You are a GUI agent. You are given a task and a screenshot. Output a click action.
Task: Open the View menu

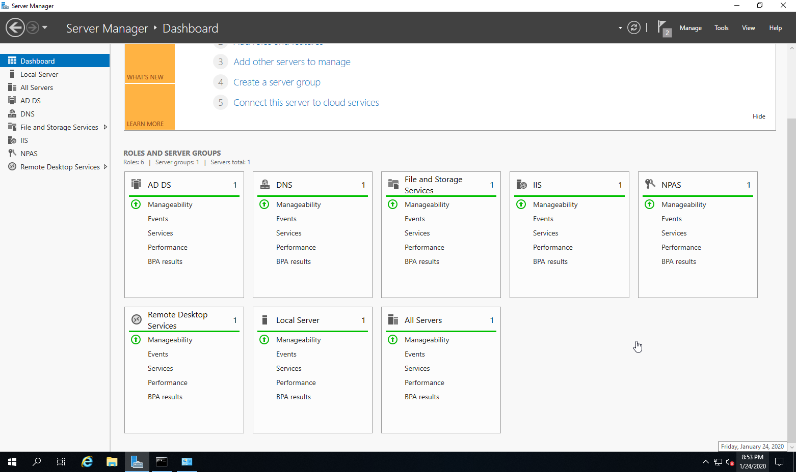pos(748,28)
